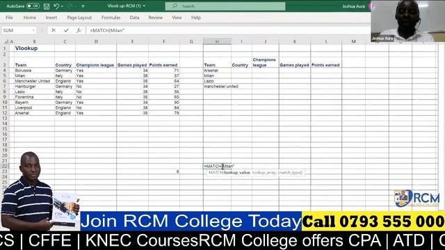Cancel the formula entry with X icon
The height and width of the screenshot is (250, 445).
coord(54,31)
